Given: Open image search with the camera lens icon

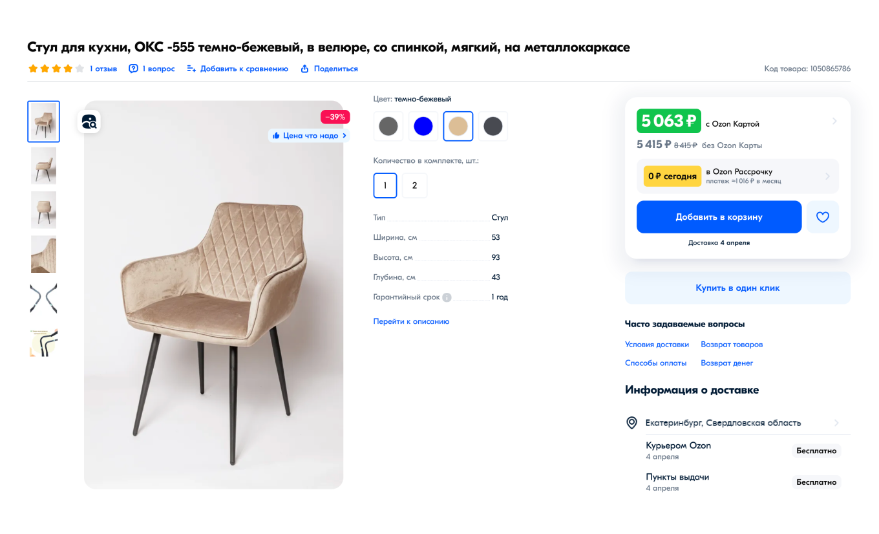Looking at the screenshot, I should pyautogui.click(x=89, y=121).
